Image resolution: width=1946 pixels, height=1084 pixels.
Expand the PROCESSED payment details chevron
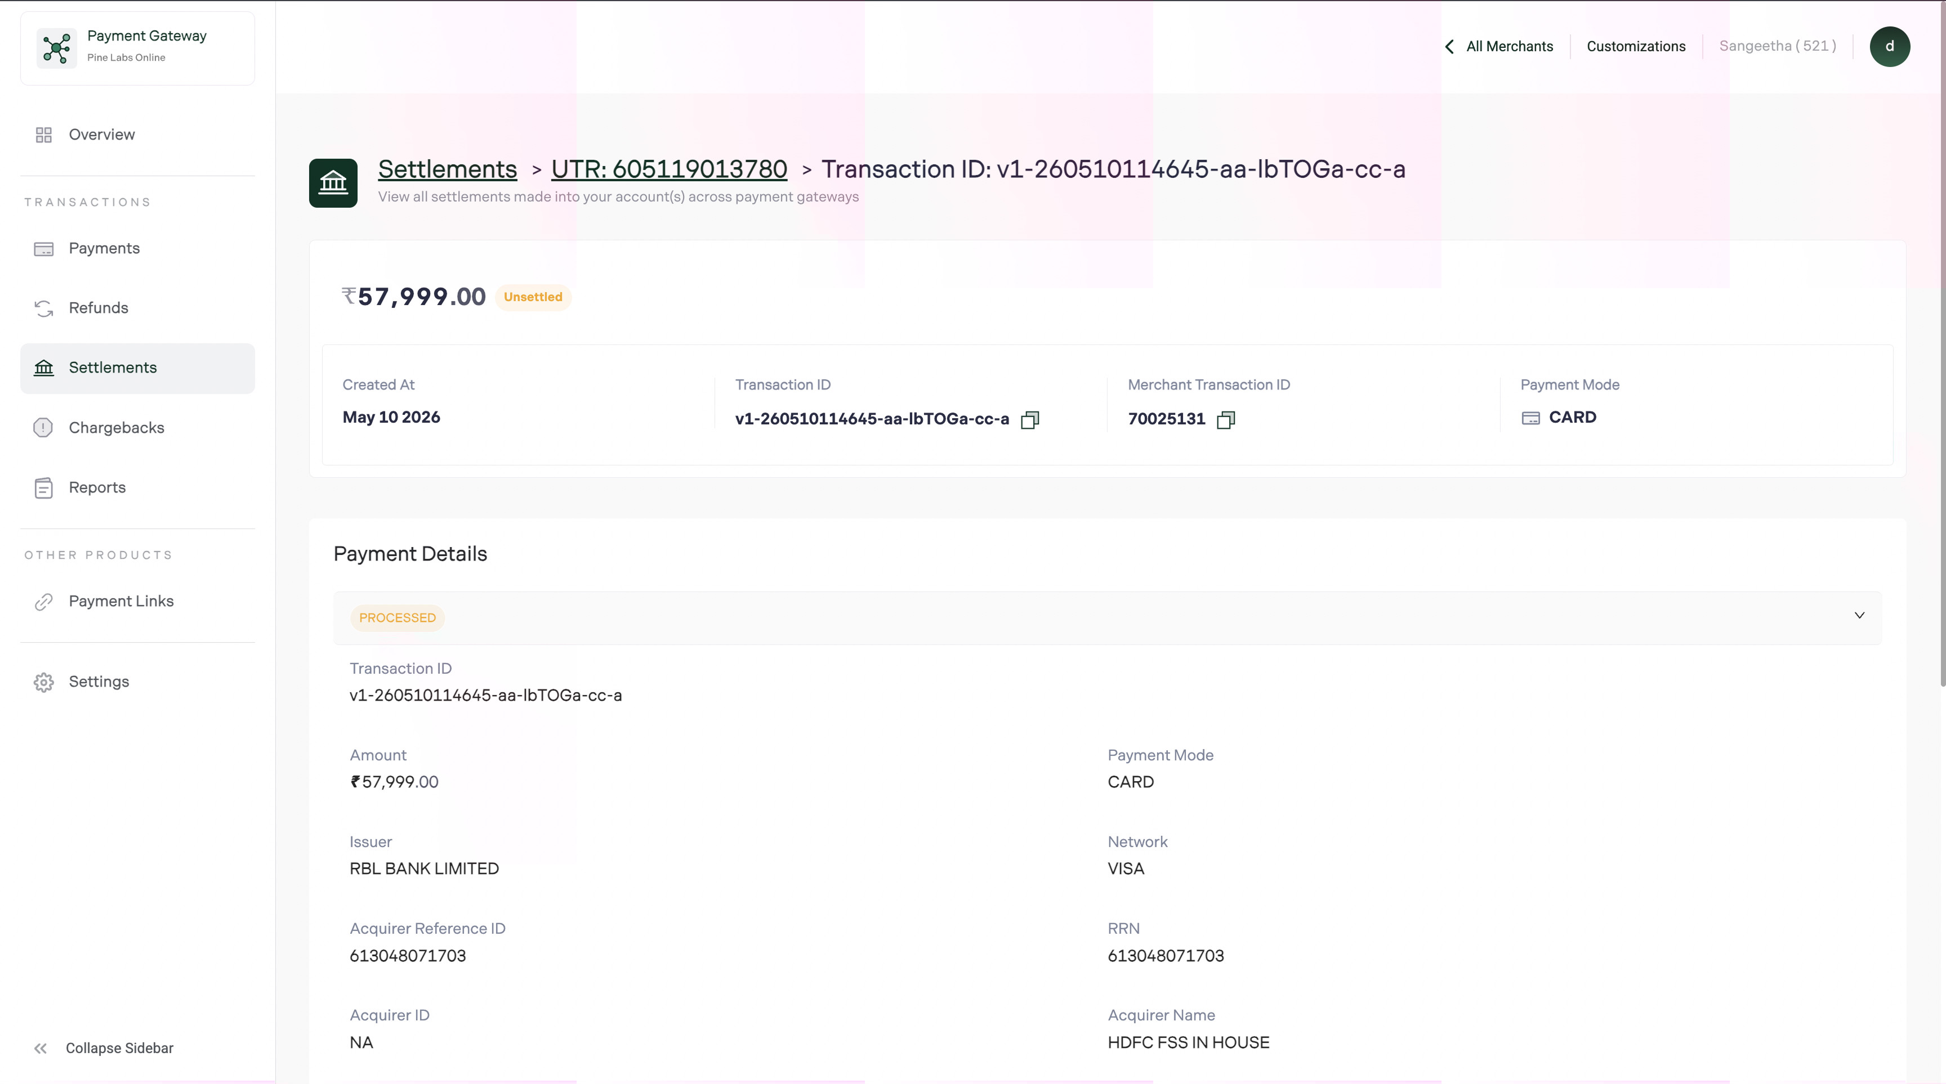click(x=1859, y=615)
